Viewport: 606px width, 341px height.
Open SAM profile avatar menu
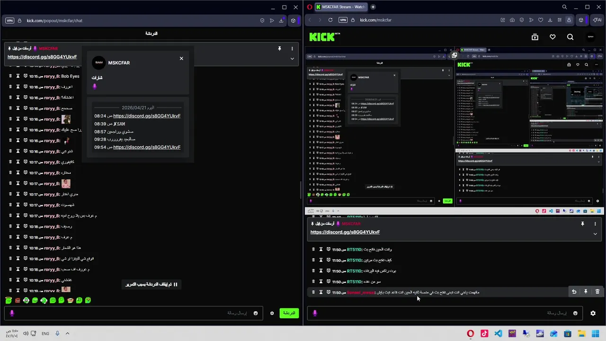point(590,37)
